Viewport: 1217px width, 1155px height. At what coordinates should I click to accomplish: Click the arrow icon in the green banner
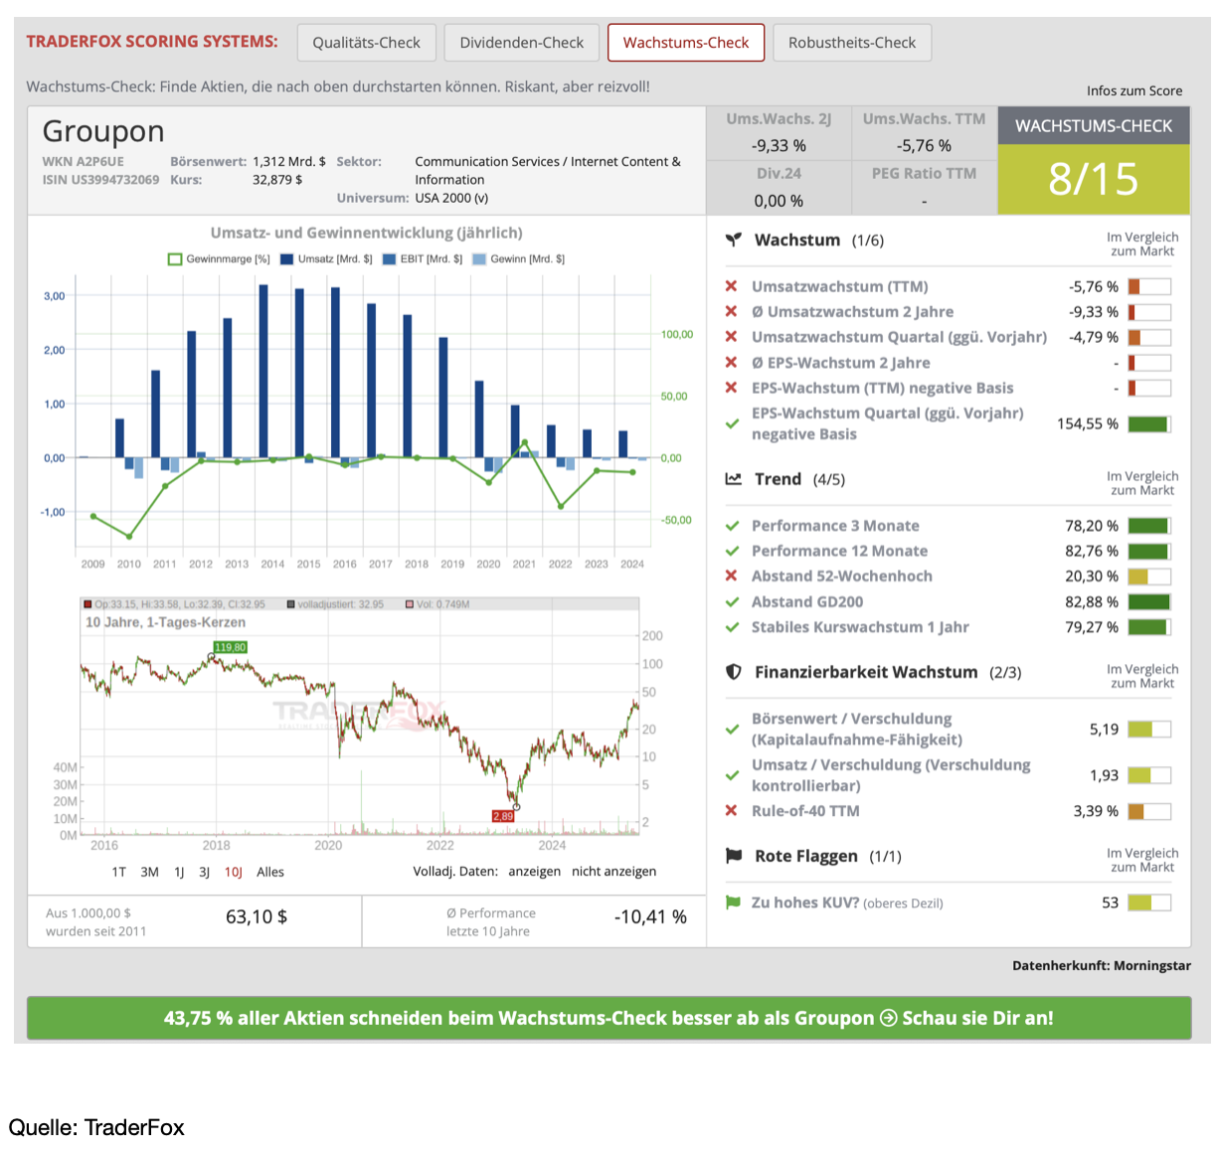tap(888, 1018)
